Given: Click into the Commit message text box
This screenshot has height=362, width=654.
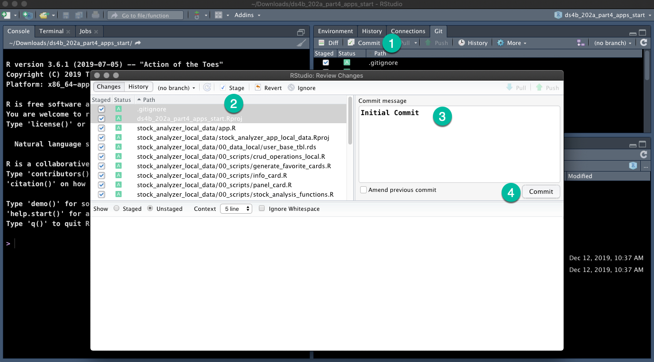Looking at the screenshot, I should click(459, 144).
